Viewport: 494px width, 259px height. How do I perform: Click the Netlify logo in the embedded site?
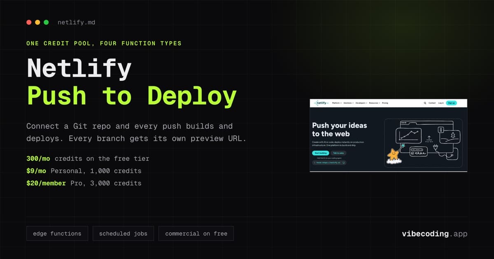pos(321,103)
